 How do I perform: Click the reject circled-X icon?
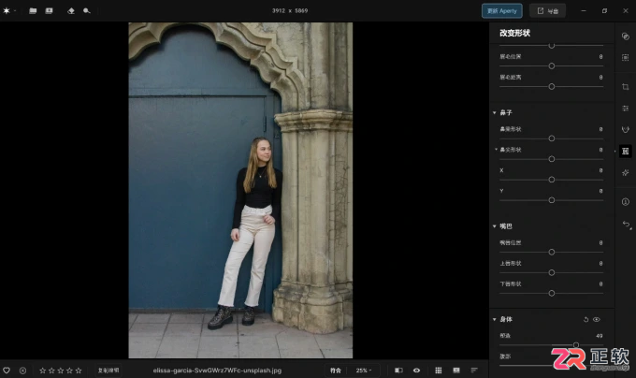pos(22,371)
